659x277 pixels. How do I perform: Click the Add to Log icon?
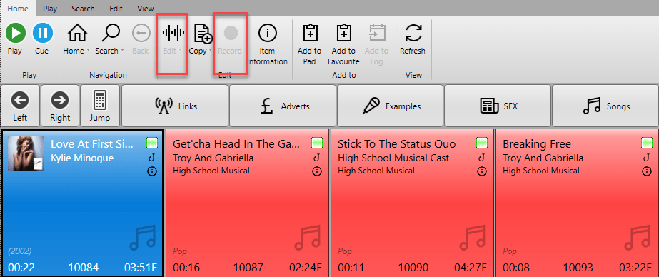tap(377, 34)
